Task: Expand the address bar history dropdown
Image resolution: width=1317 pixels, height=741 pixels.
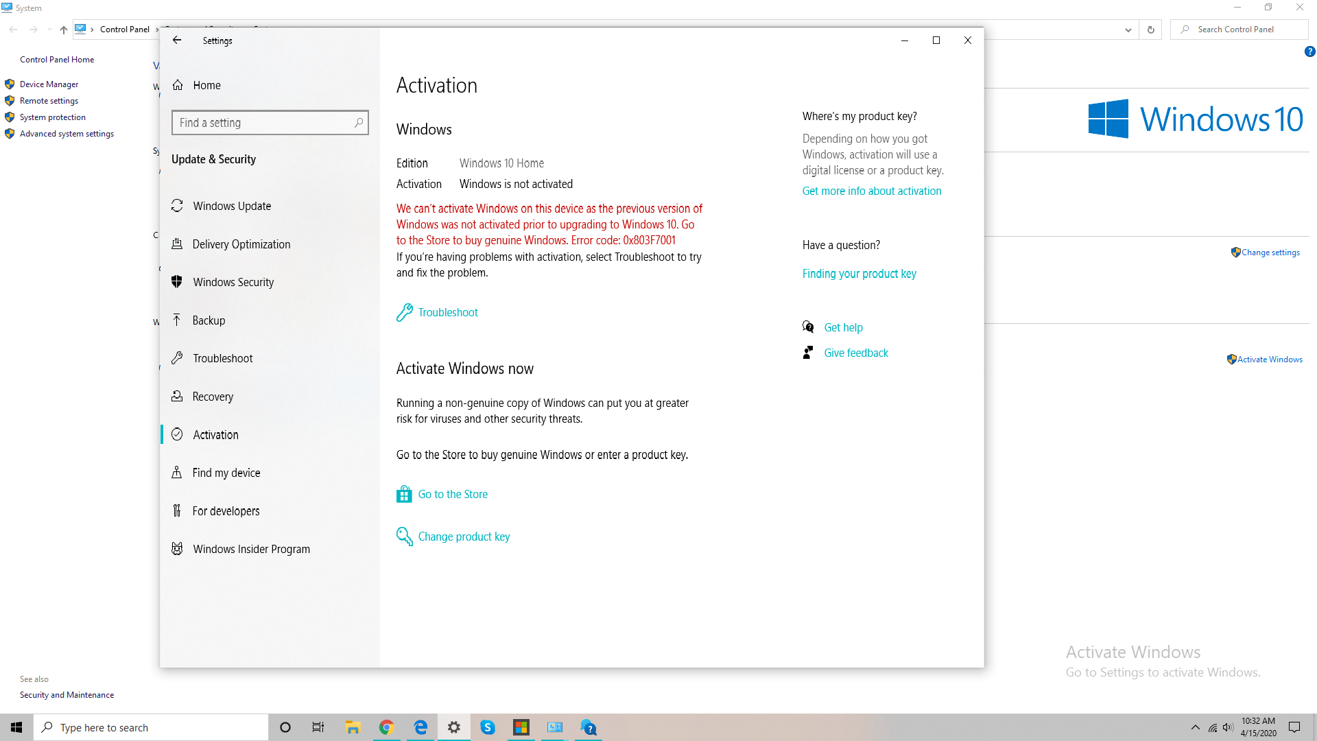Action: pos(1128,30)
